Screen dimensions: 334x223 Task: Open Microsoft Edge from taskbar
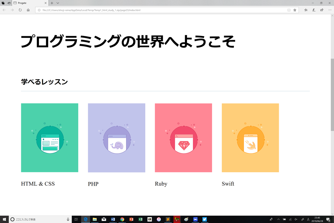tap(85, 219)
